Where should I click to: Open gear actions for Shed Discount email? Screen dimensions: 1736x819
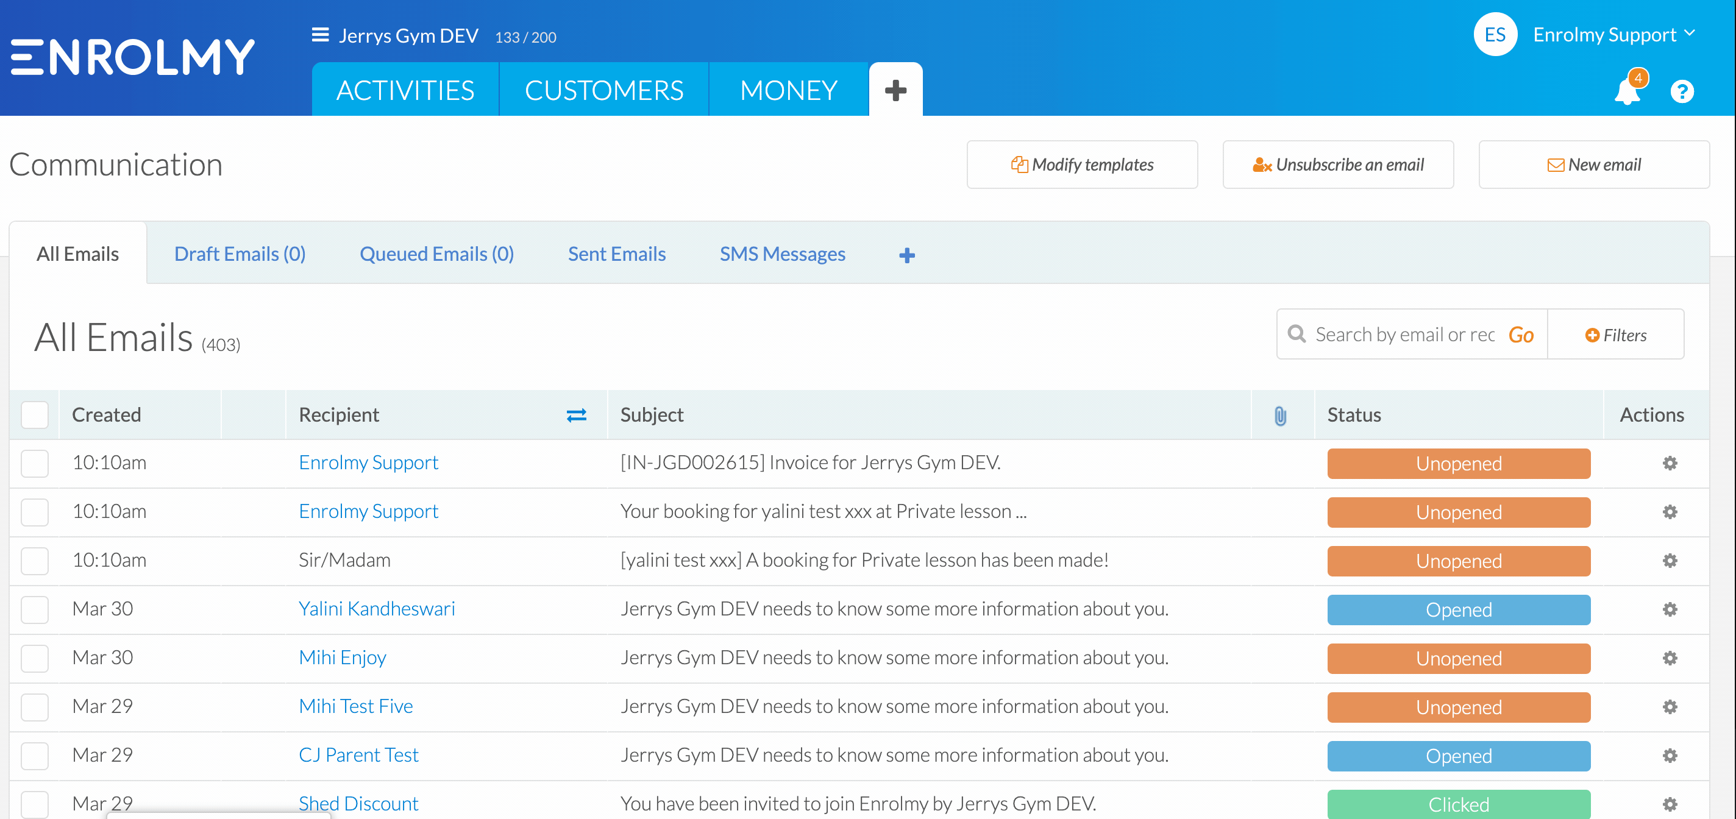[x=1670, y=804]
